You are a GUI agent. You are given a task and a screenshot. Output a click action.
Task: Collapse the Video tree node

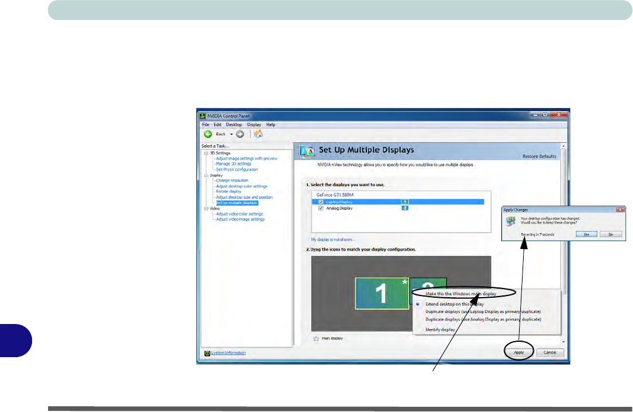click(x=206, y=209)
